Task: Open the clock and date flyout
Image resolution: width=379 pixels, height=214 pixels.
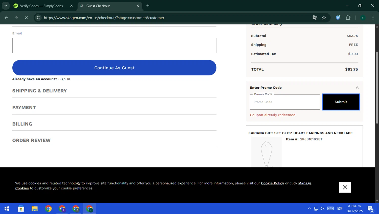Action: (354, 209)
